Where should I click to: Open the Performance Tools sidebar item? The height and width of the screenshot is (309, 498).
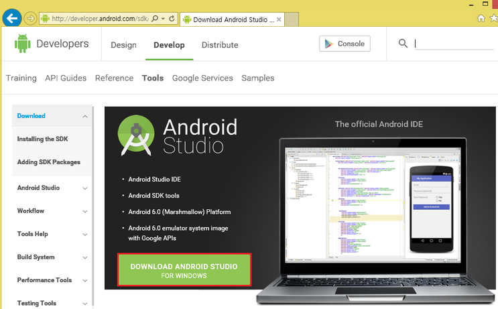[44, 280]
